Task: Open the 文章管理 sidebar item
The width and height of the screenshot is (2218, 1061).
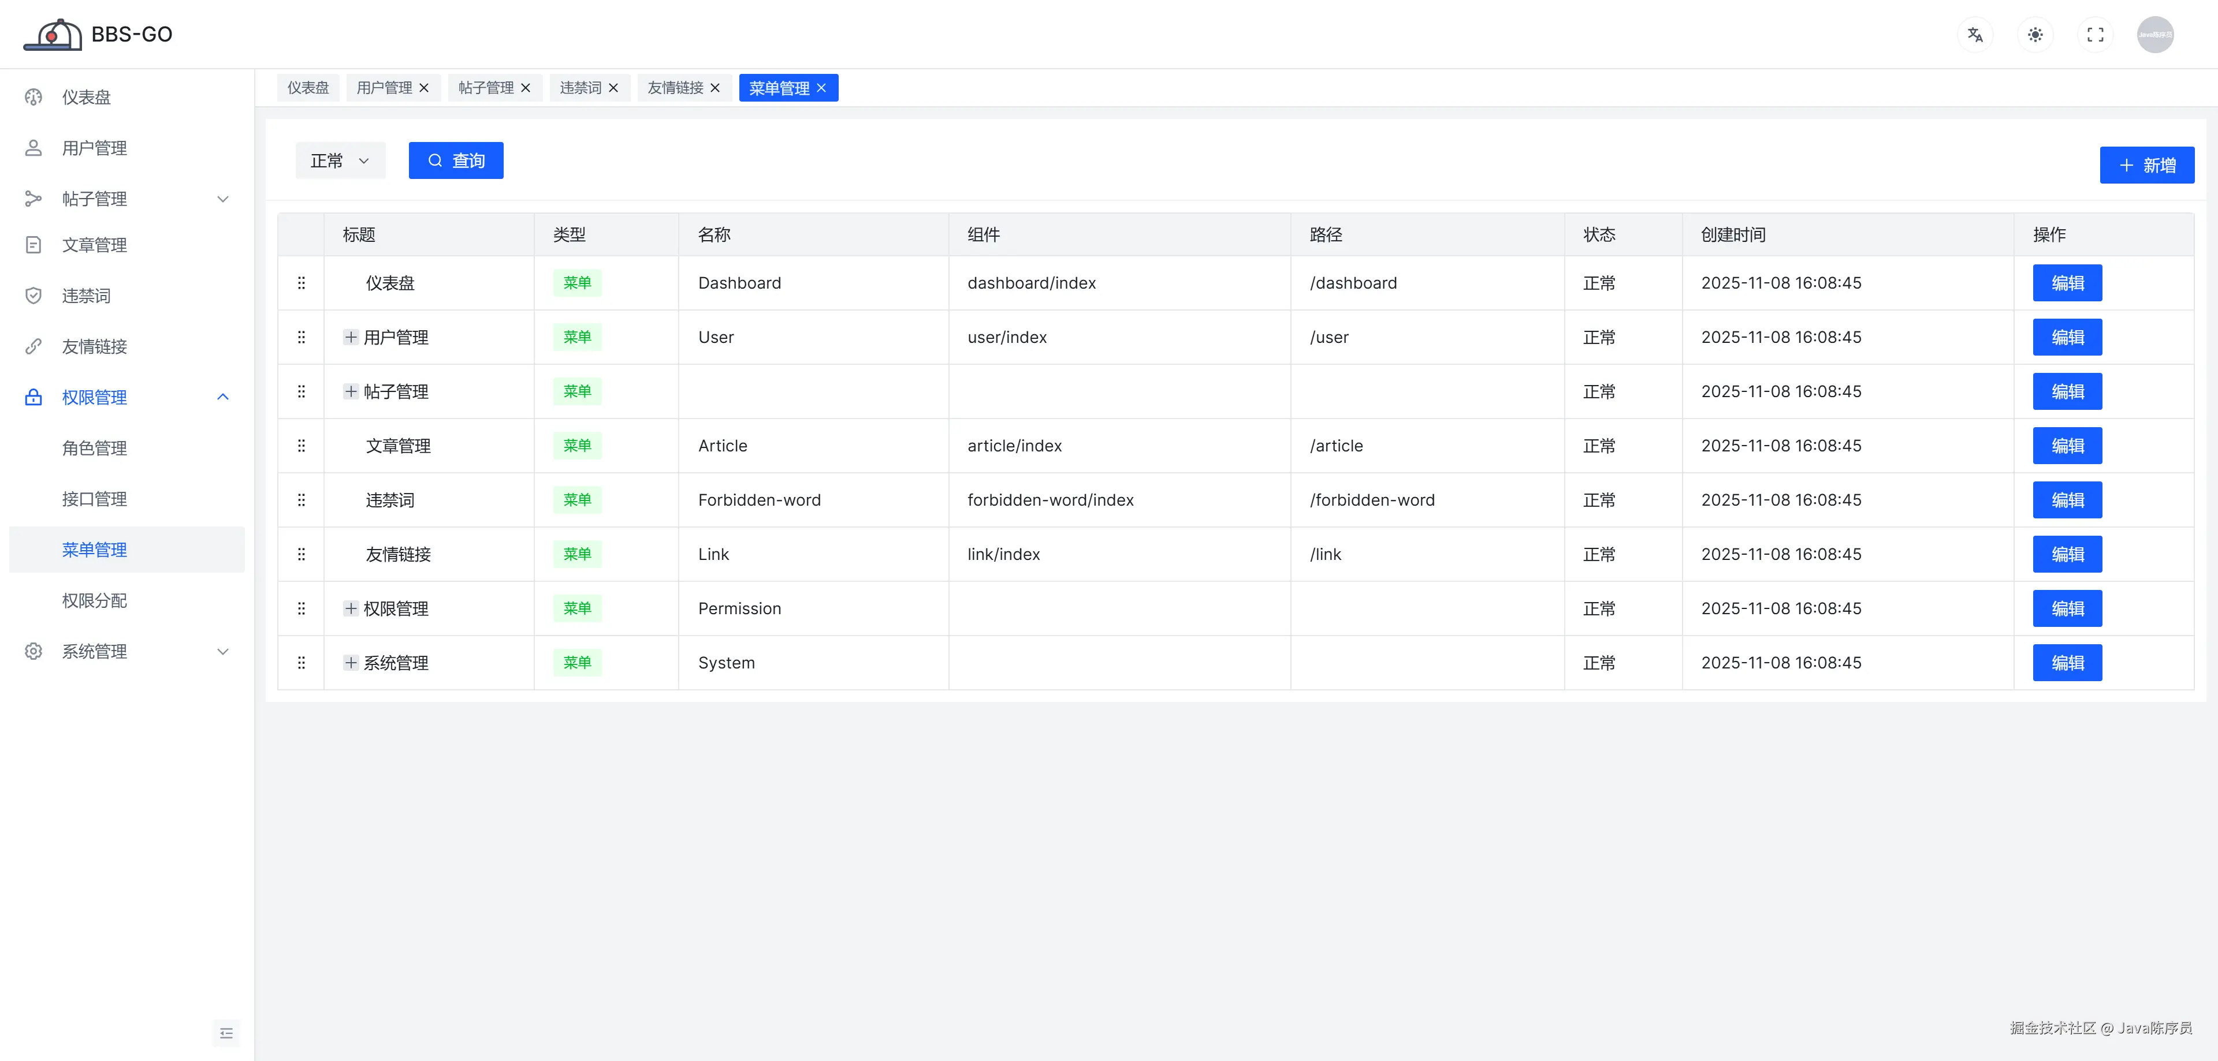Action: point(95,245)
